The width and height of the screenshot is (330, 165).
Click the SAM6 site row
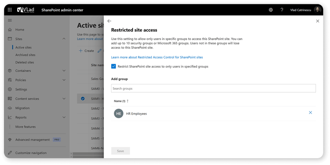pos(91,148)
